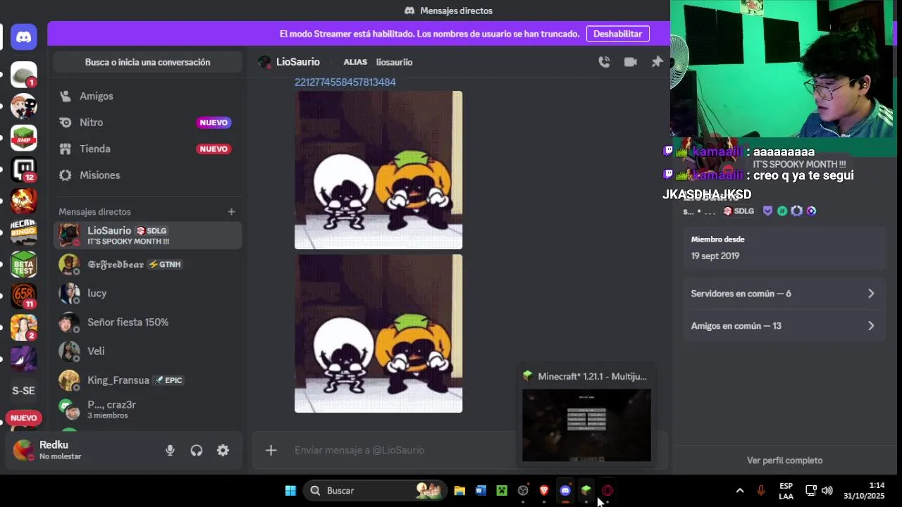902x507 pixels.
Task: Open the 𝔖𝔯𝔉𝔯𝔢𝔡𝔟𝔢𝔞𝔯 GTNH conversation
Action: click(x=148, y=264)
